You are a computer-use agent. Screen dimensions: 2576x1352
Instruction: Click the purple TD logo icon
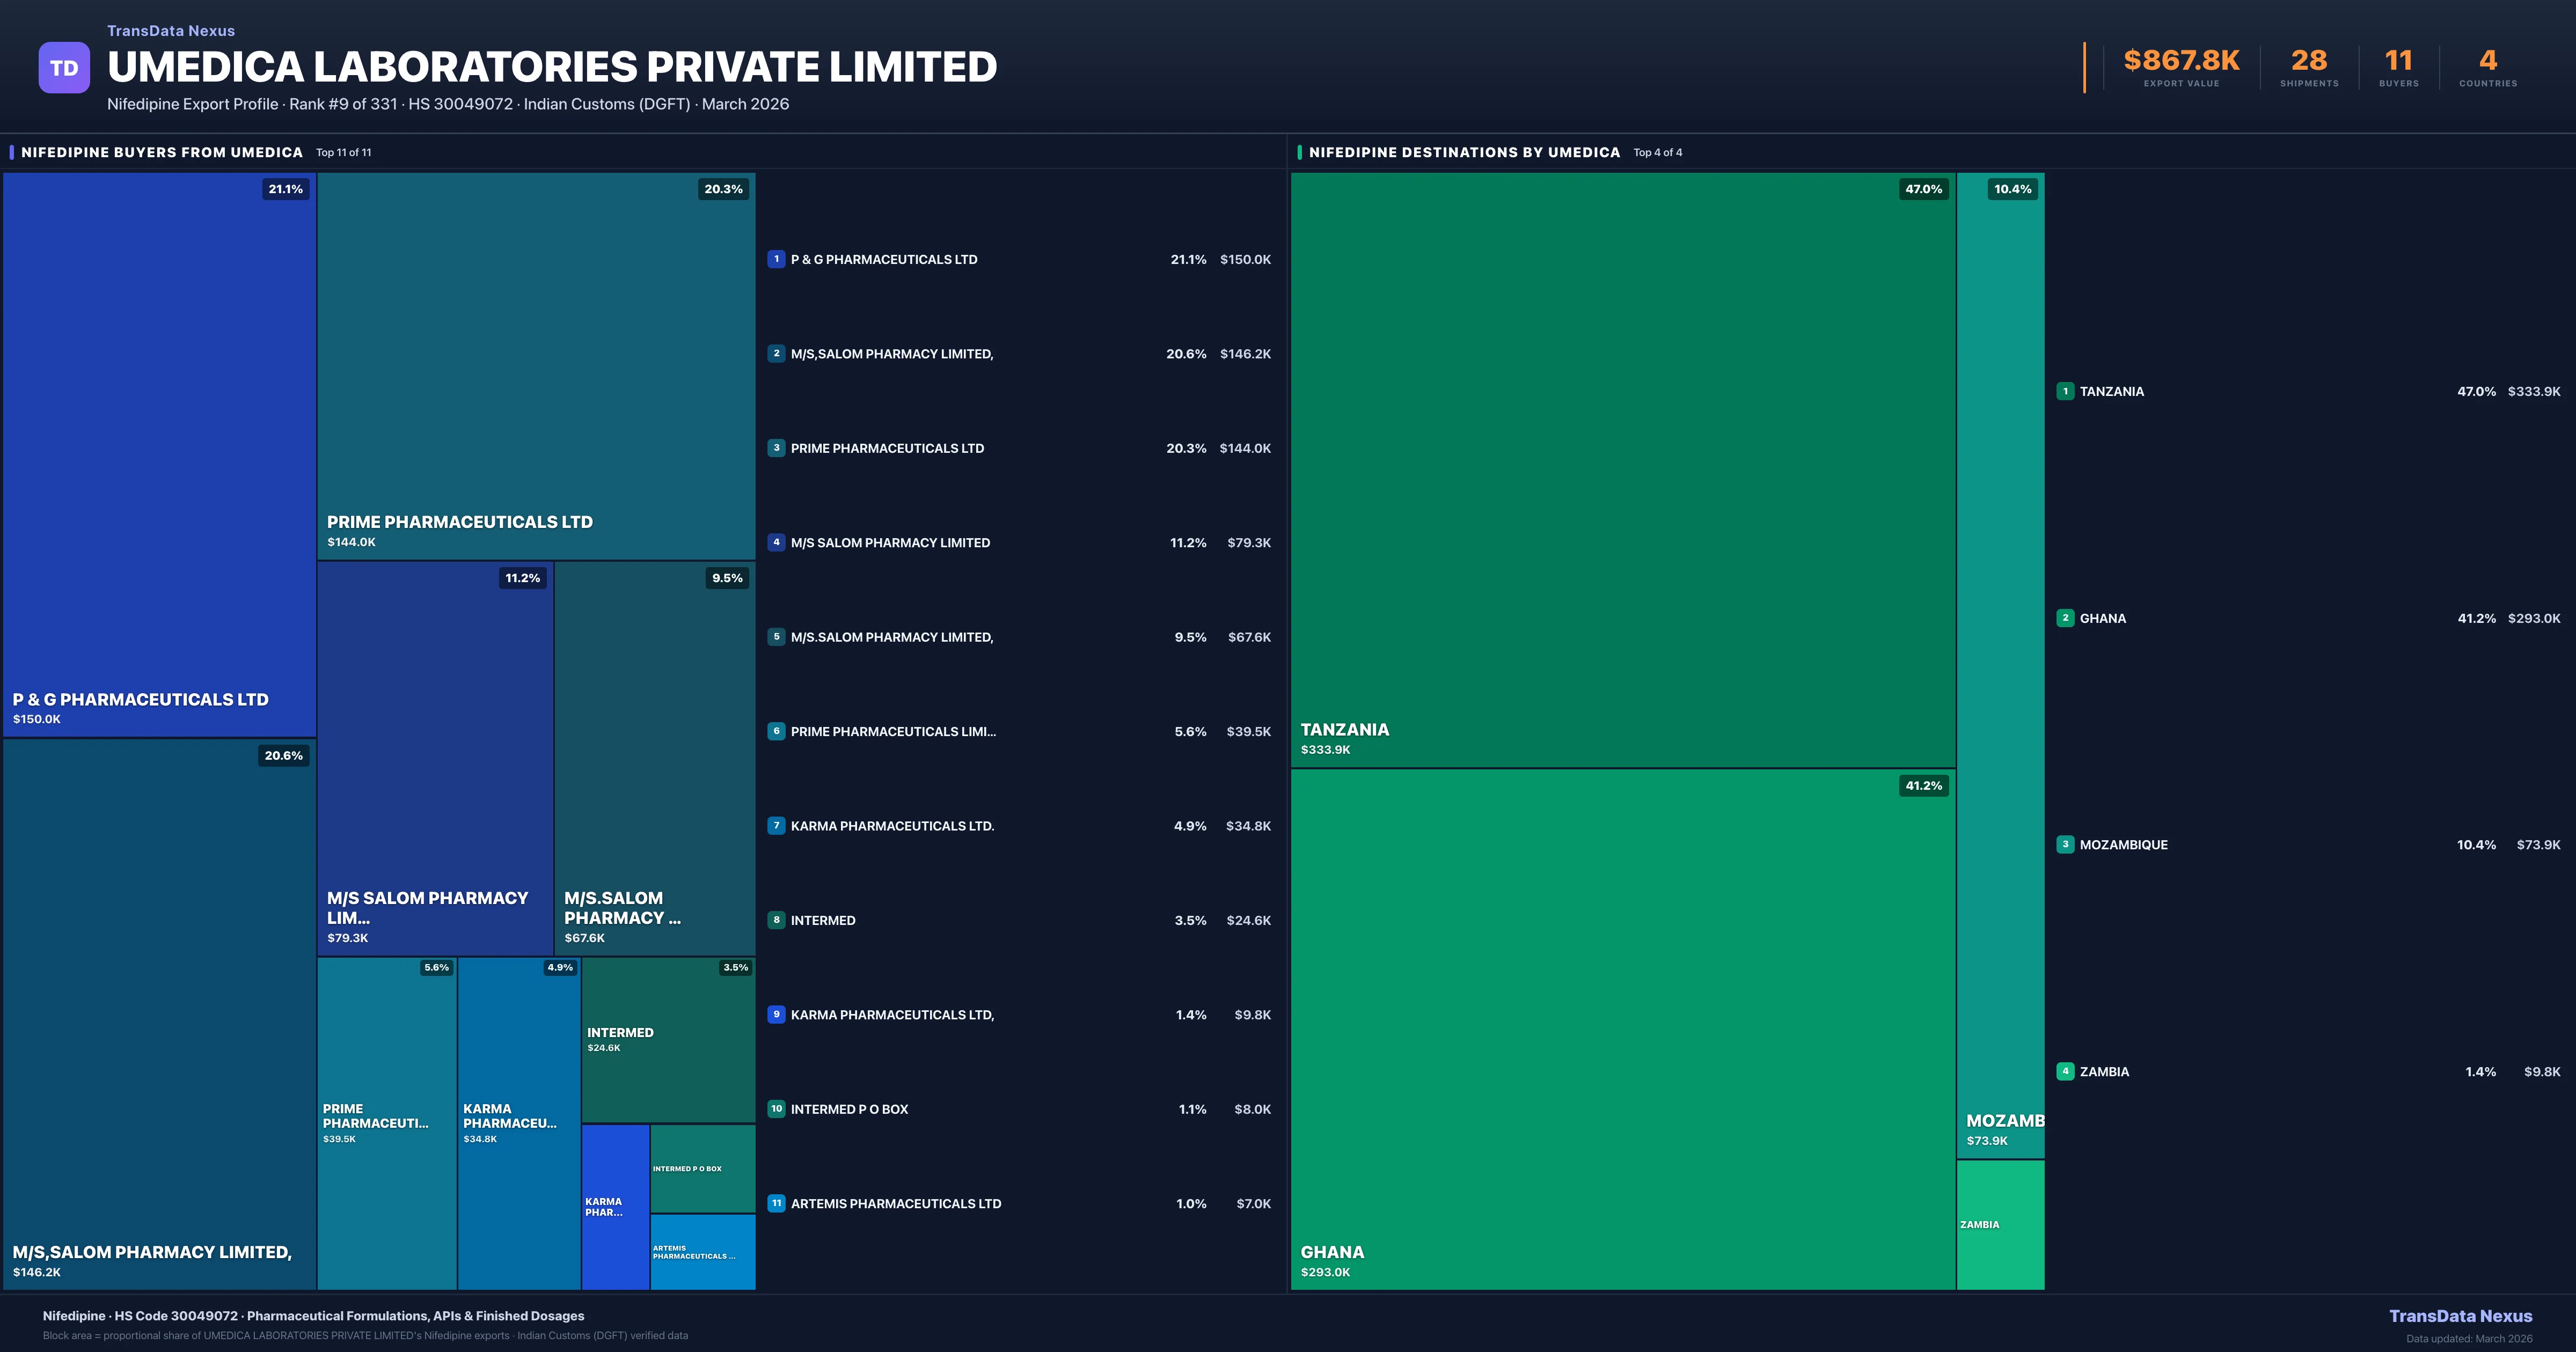(64, 68)
